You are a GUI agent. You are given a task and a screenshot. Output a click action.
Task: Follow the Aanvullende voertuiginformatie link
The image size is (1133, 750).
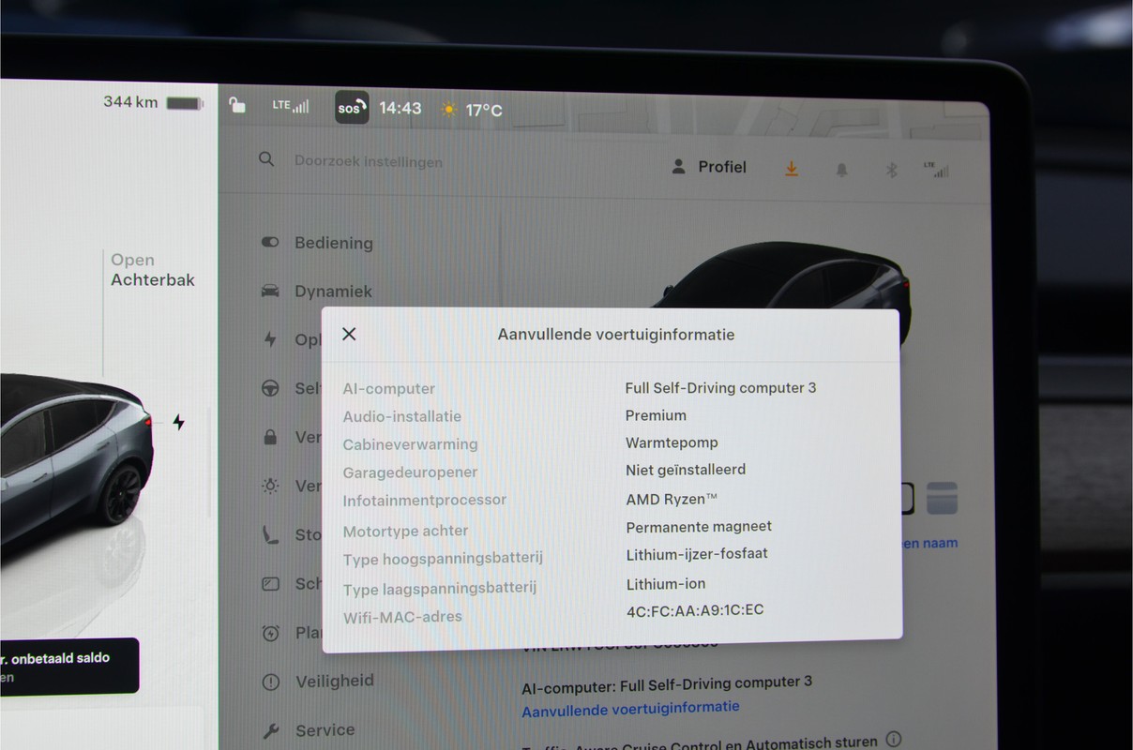(x=630, y=709)
